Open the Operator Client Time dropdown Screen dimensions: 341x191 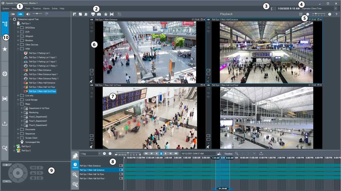pos(335,8)
